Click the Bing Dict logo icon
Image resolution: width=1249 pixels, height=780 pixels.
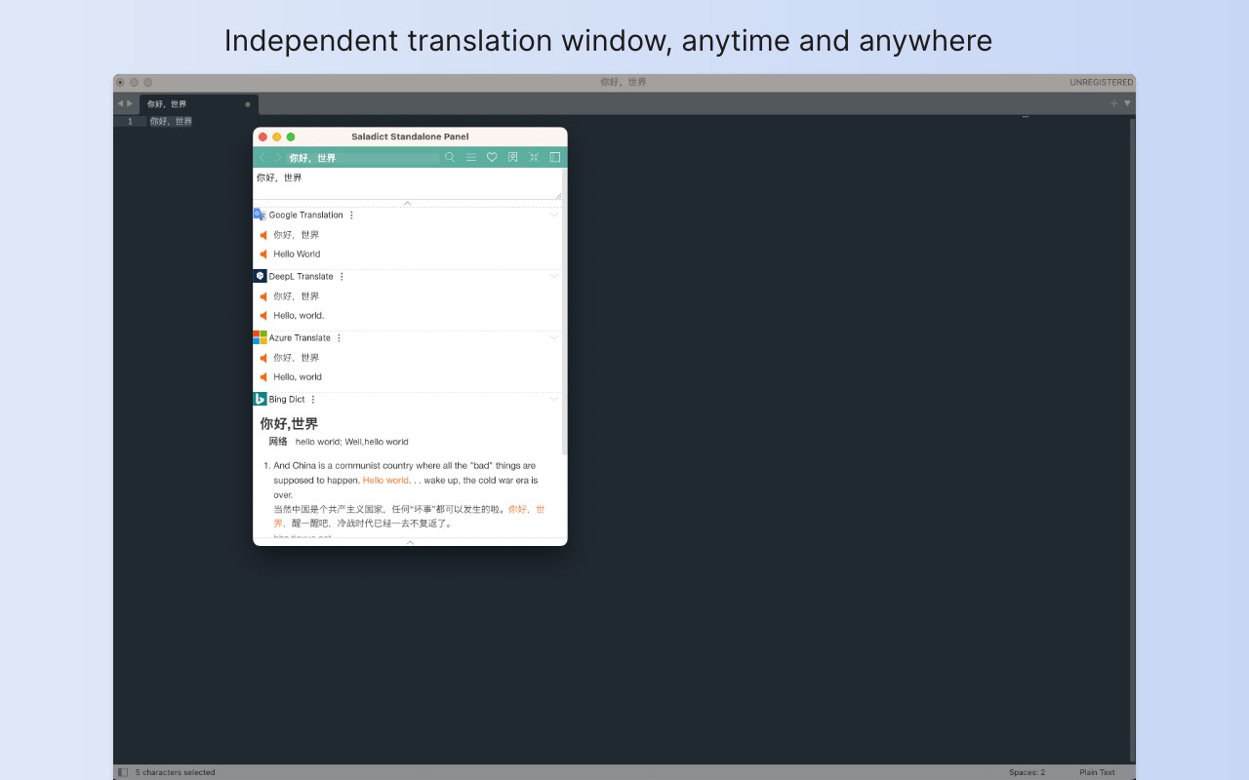click(260, 399)
